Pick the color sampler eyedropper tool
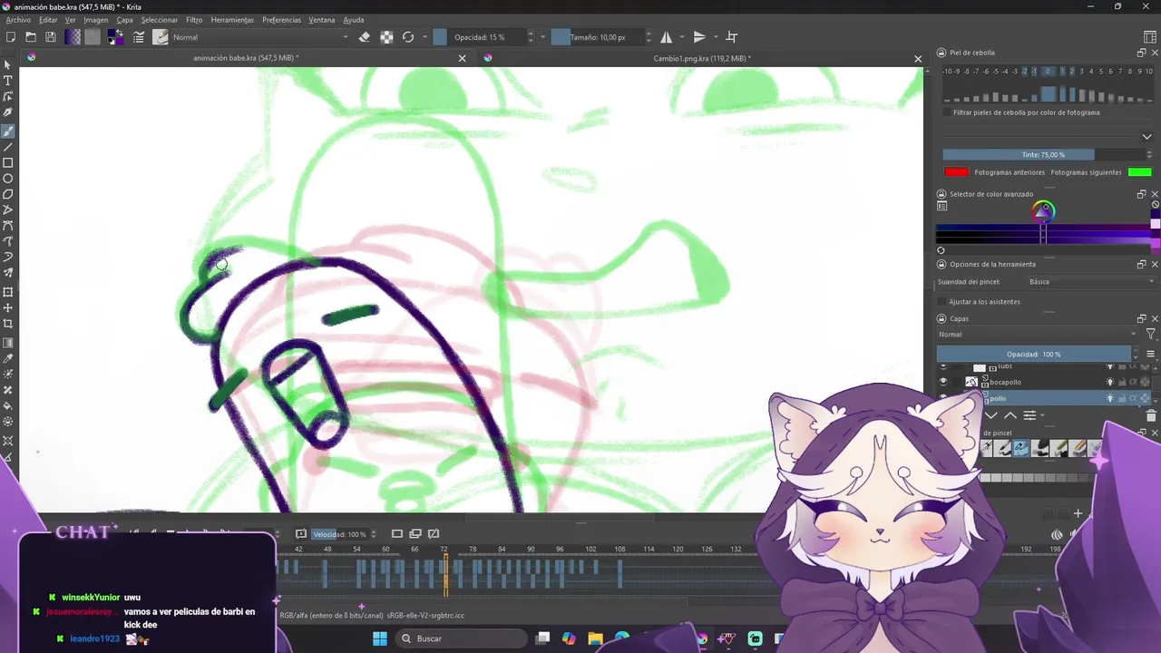This screenshot has height=653, width=1161. click(x=8, y=358)
